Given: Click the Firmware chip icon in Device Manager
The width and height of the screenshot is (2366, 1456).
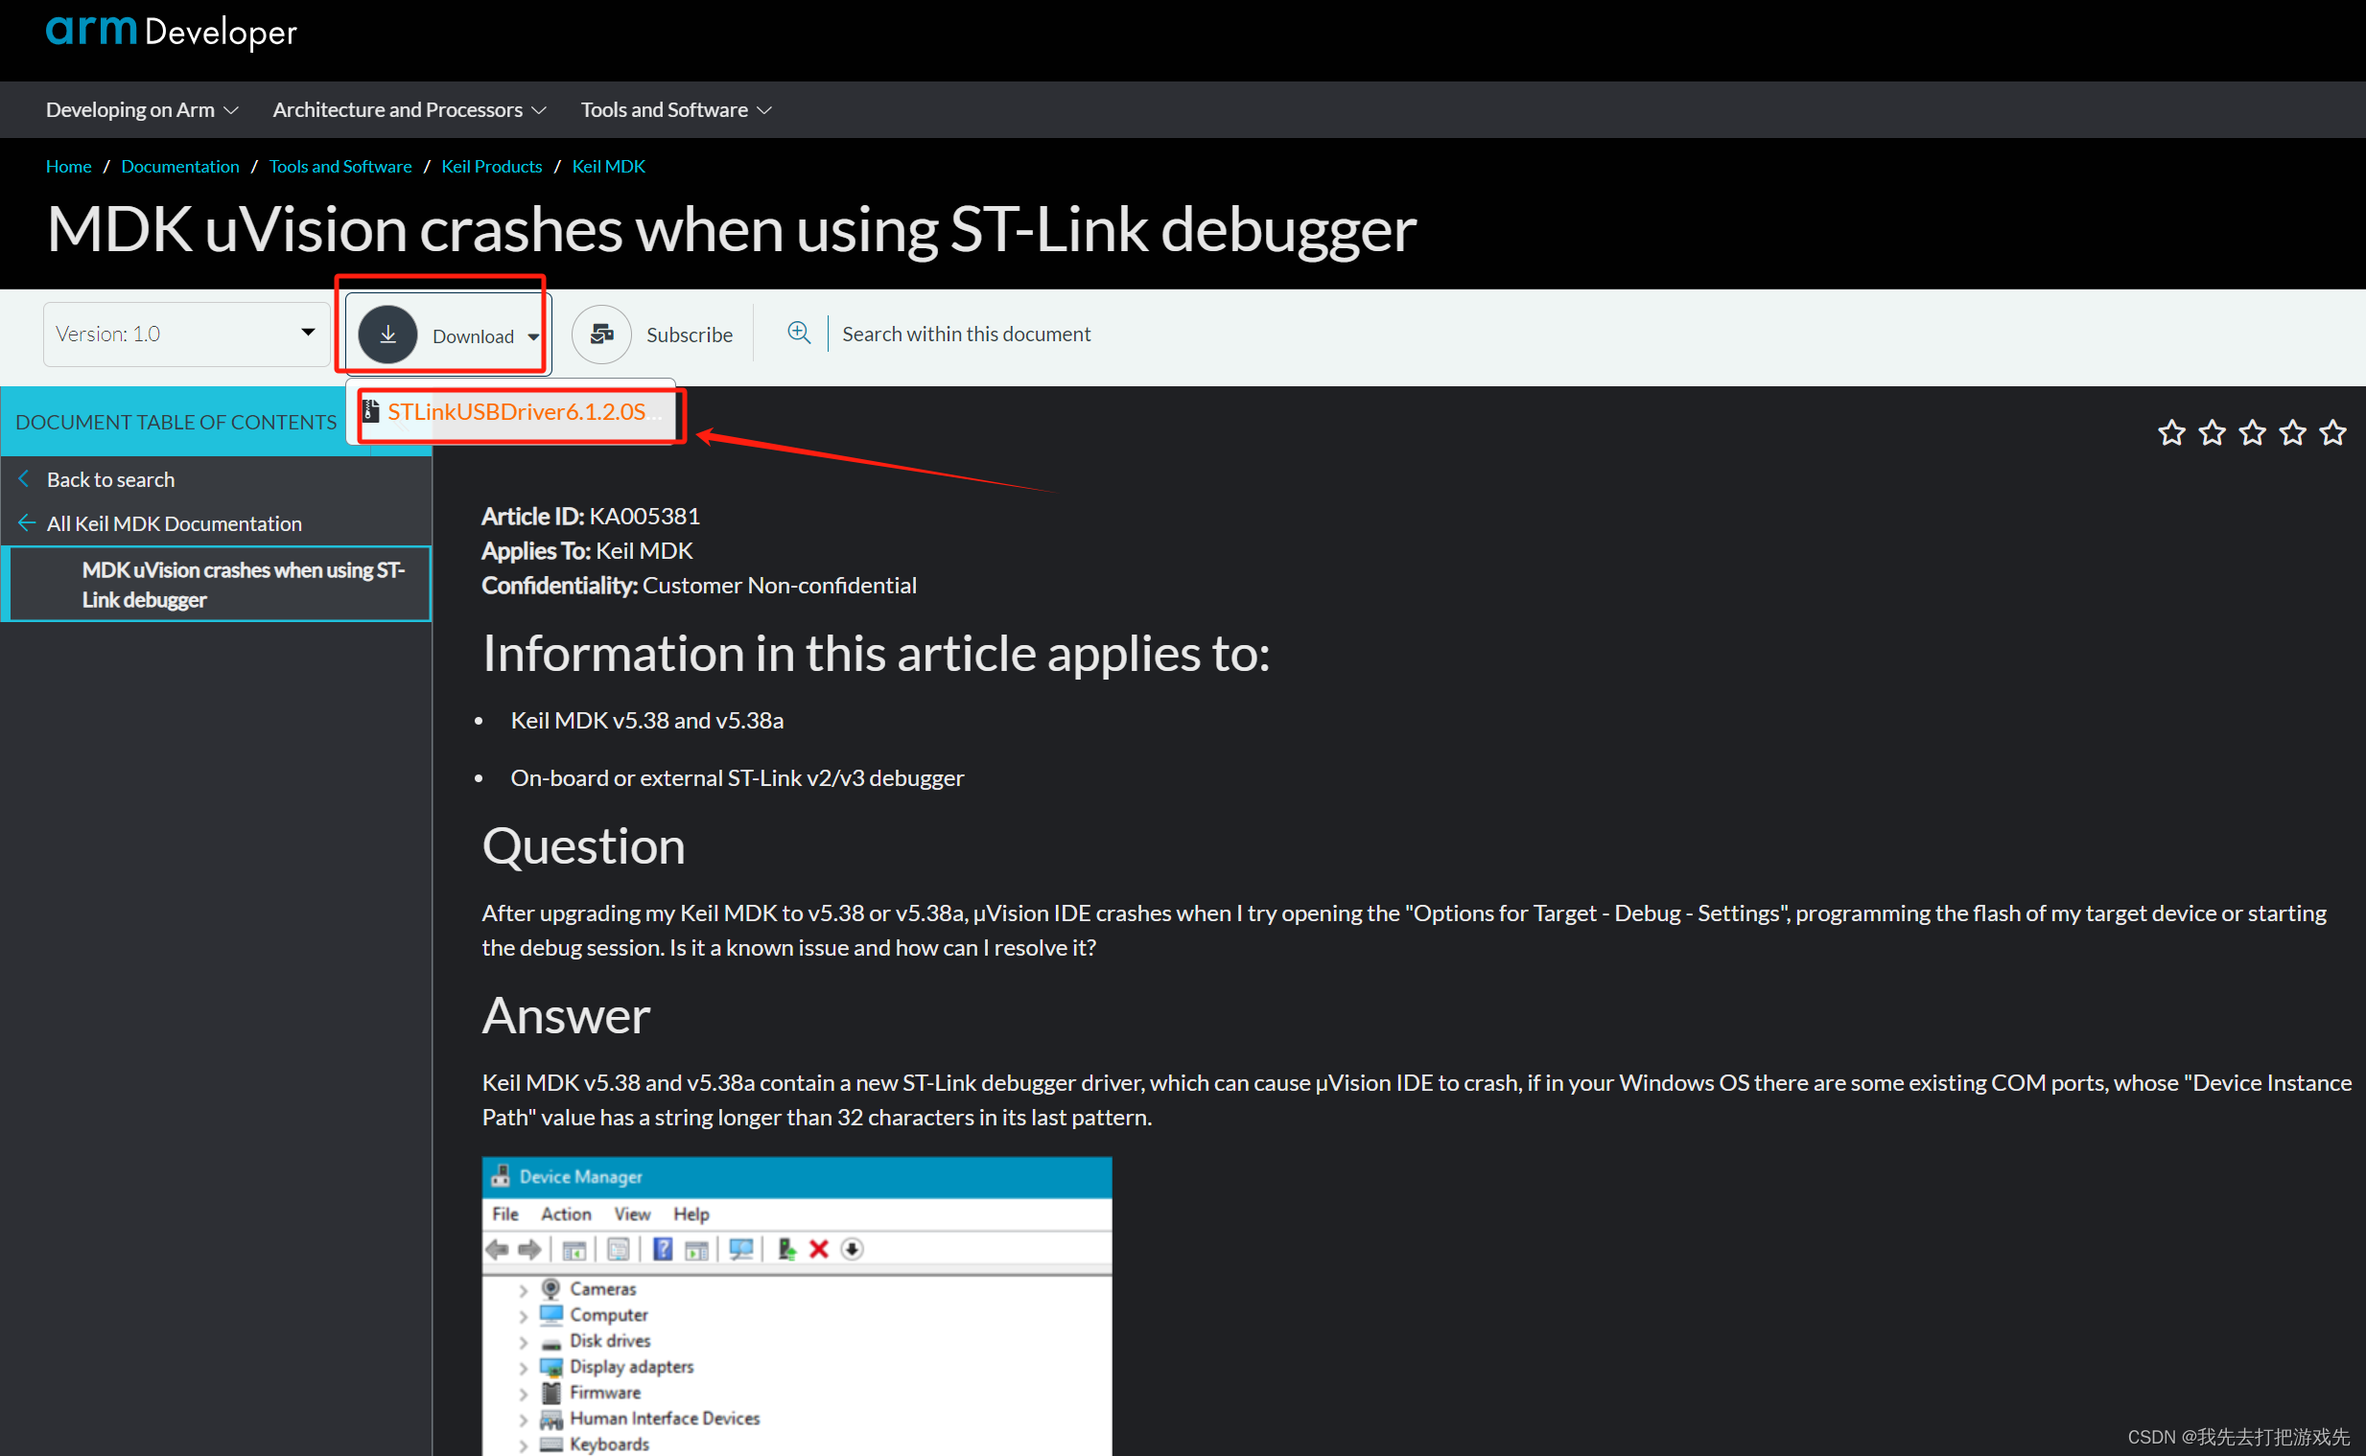Looking at the screenshot, I should pyautogui.click(x=551, y=1393).
